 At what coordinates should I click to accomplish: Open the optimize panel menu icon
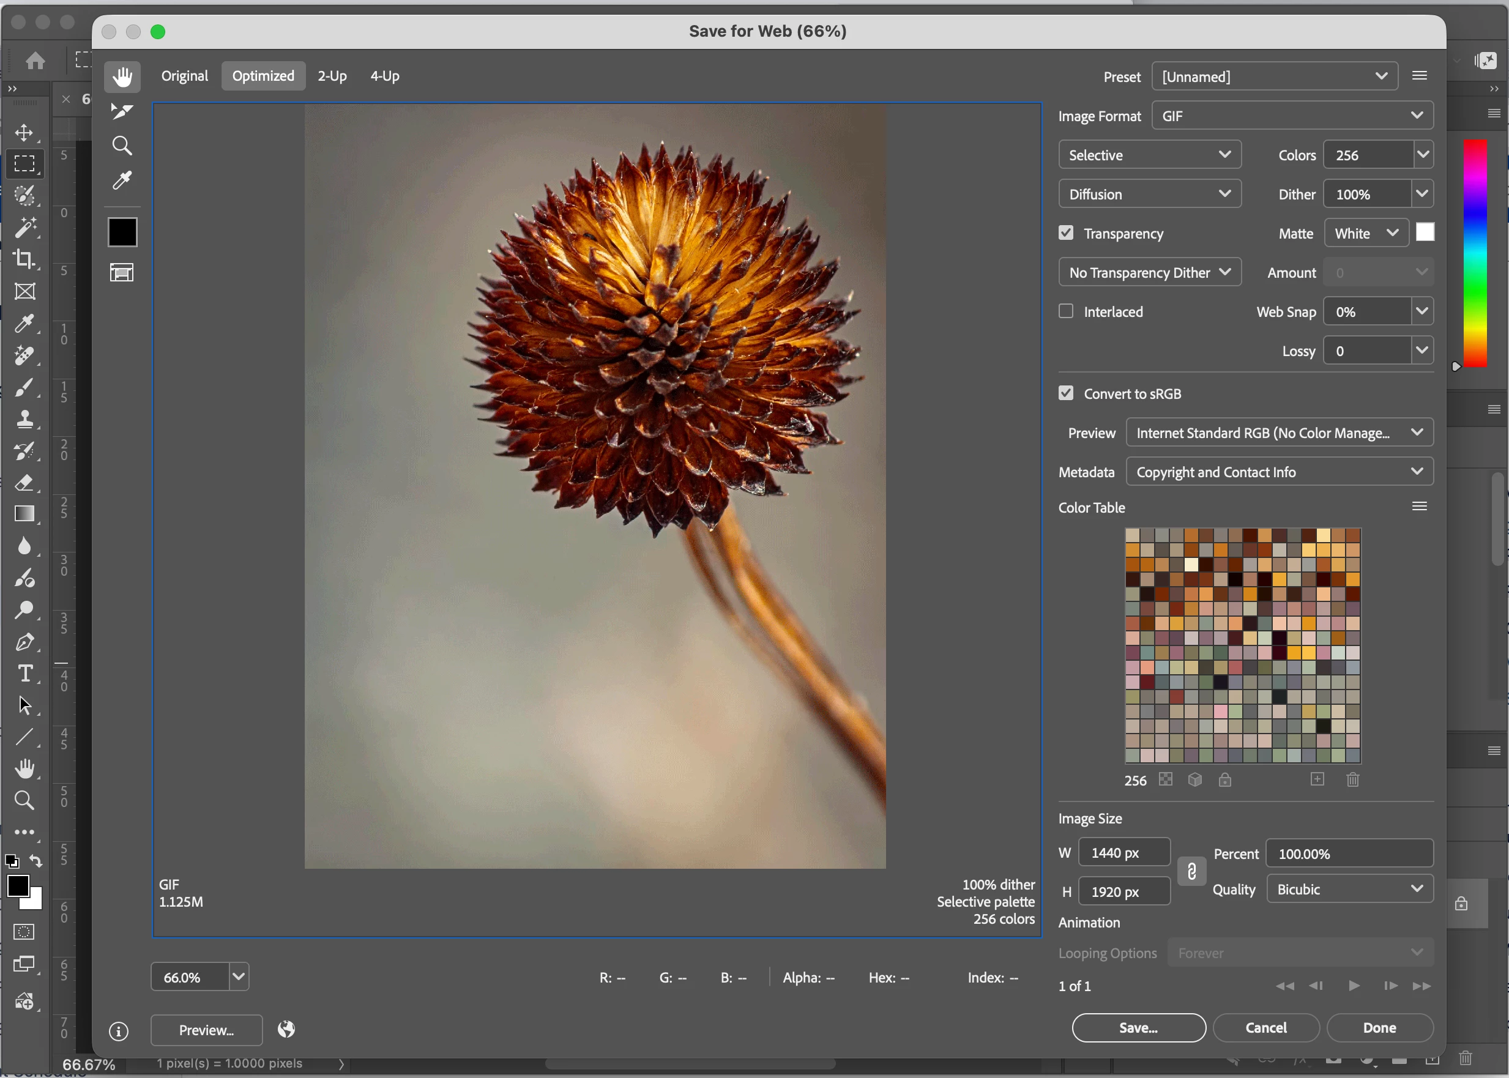point(1420,76)
